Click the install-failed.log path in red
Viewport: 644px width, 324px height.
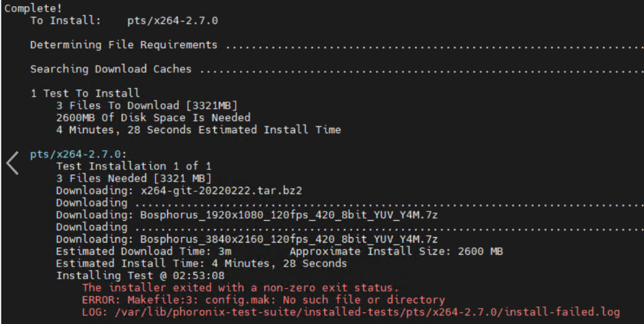click(367, 312)
